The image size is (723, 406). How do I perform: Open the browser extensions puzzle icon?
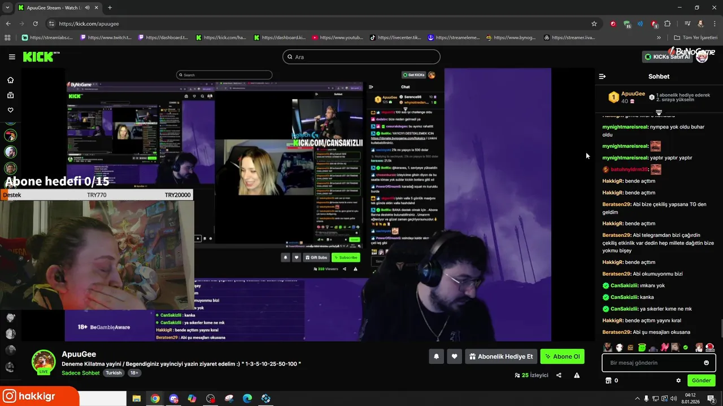[668, 24]
